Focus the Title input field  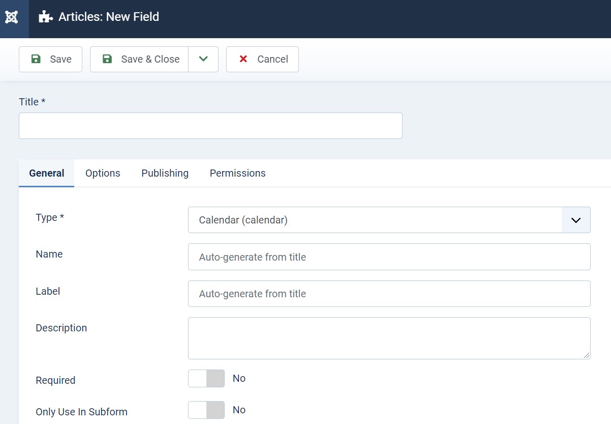(x=210, y=126)
